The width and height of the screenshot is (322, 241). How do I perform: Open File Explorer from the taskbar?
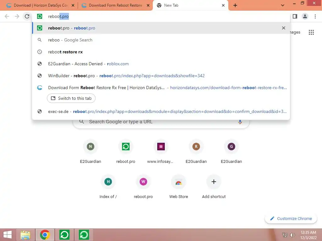[25, 235]
